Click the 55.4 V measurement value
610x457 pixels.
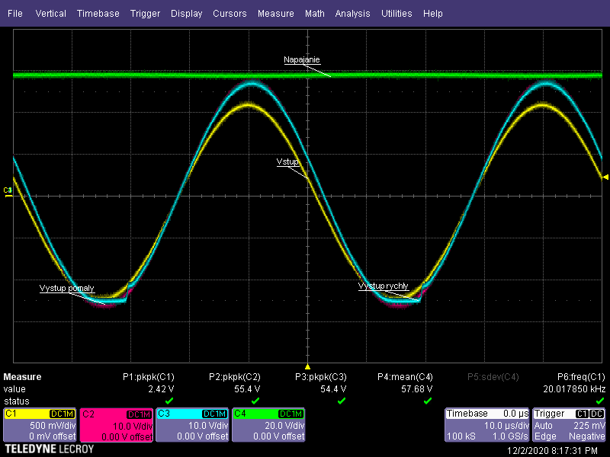[247, 389]
